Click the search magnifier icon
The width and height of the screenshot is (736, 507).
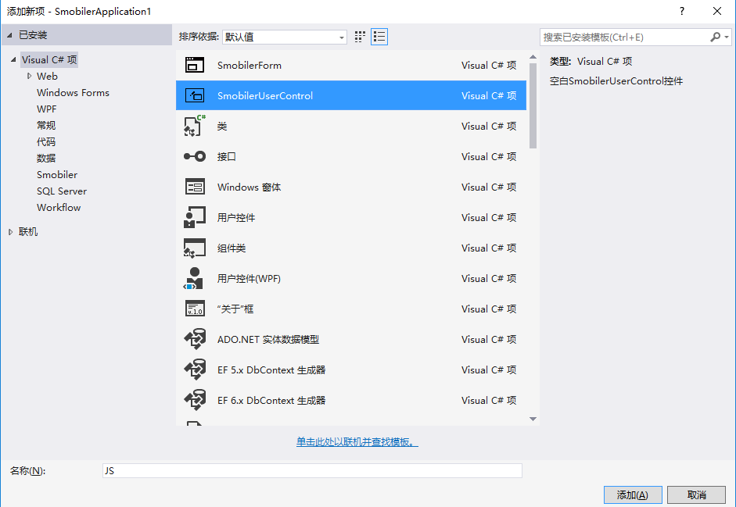(x=716, y=37)
